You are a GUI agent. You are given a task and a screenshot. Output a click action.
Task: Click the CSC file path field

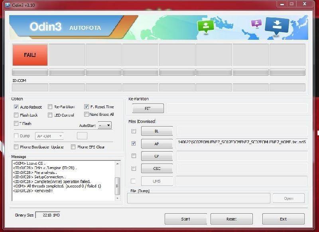(x=242, y=168)
